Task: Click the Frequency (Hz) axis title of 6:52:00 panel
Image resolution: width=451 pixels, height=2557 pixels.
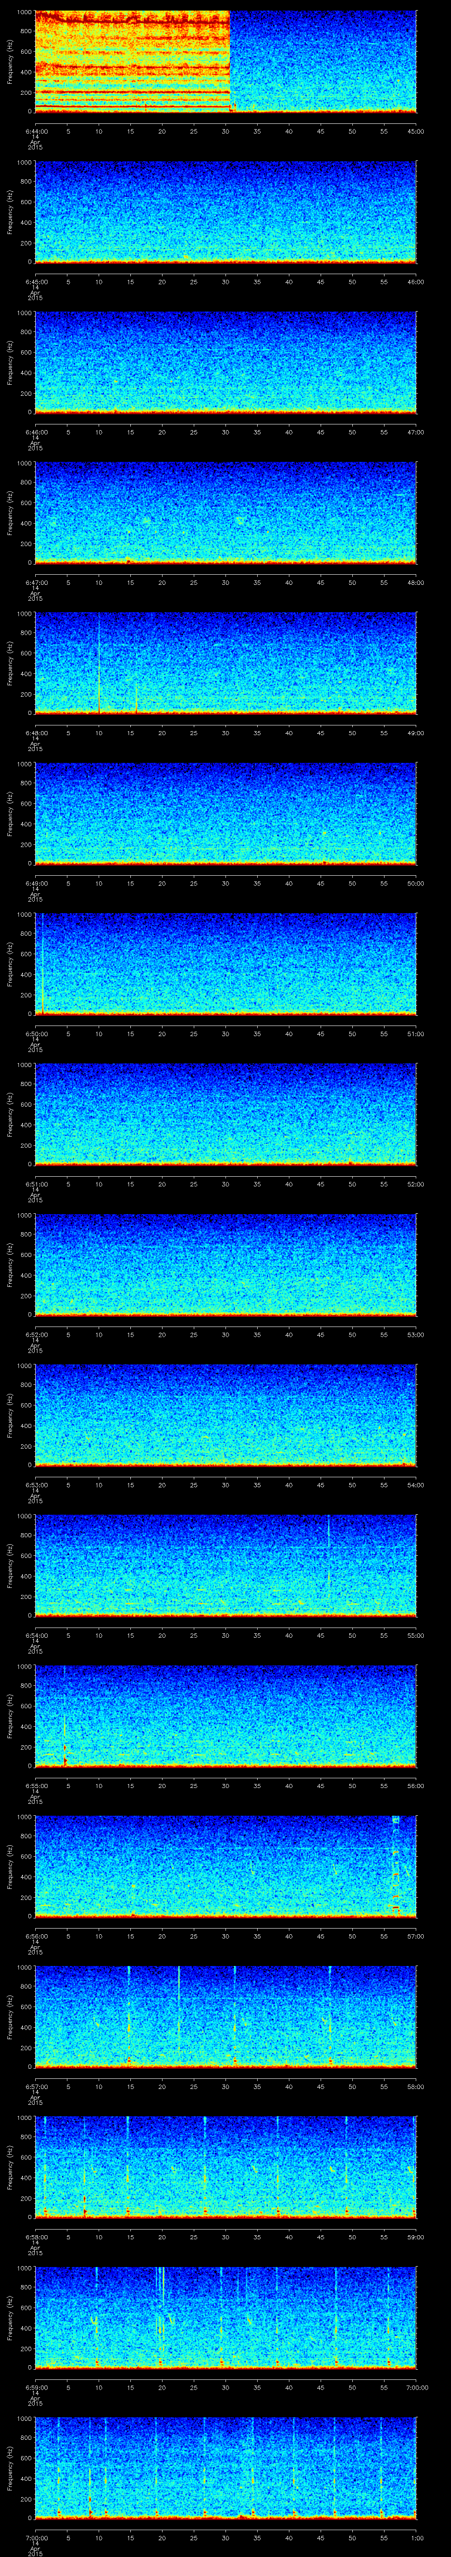Action: (10, 1264)
